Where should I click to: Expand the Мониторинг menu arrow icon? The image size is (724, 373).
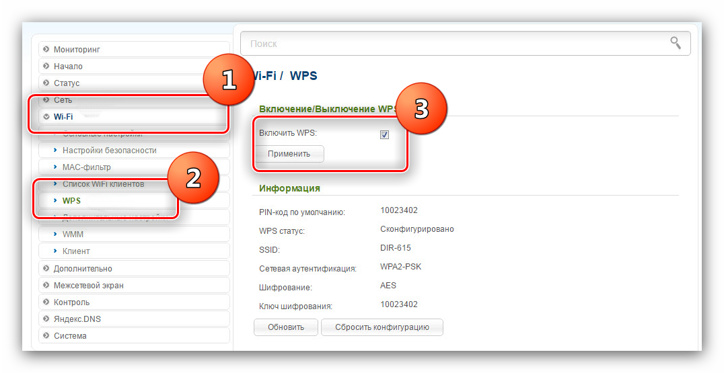[46, 50]
